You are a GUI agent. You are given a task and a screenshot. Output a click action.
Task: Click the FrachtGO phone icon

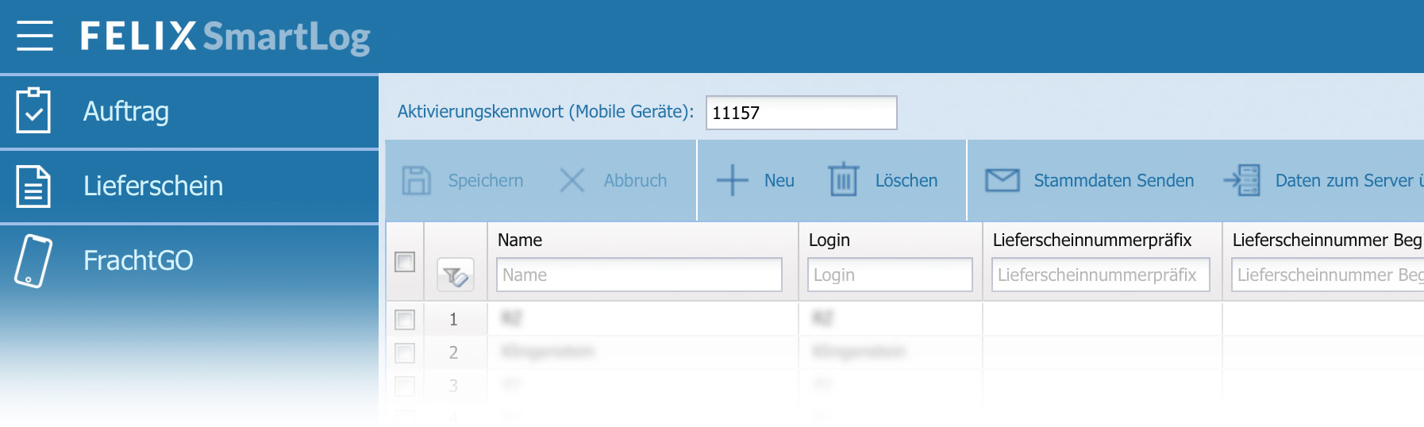(33, 260)
